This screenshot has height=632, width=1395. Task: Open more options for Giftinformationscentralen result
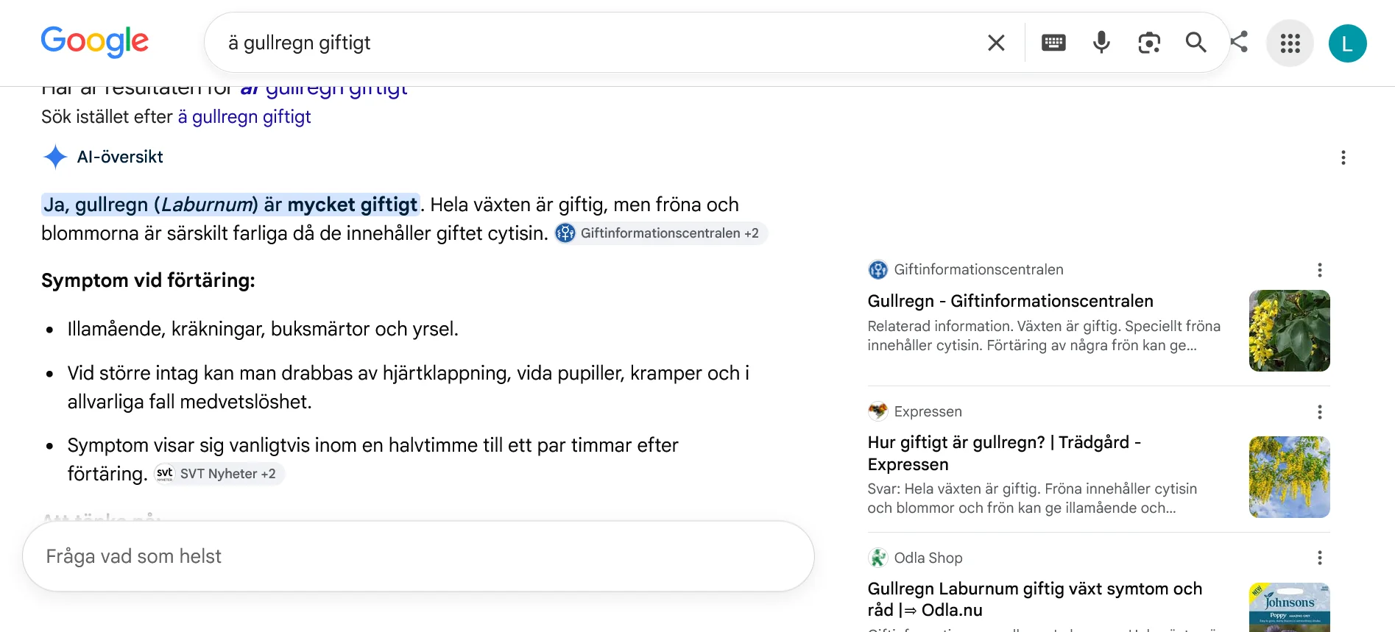(x=1320, y=270)
